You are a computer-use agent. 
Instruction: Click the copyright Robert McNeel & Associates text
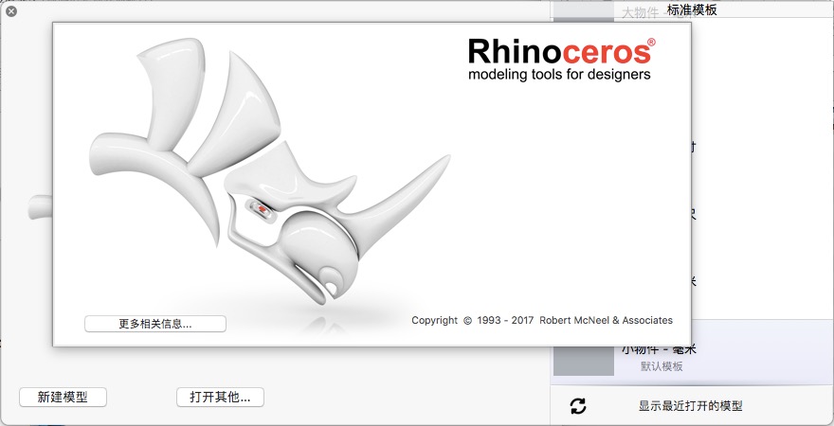pyautogui.click(x=542, y=320)
